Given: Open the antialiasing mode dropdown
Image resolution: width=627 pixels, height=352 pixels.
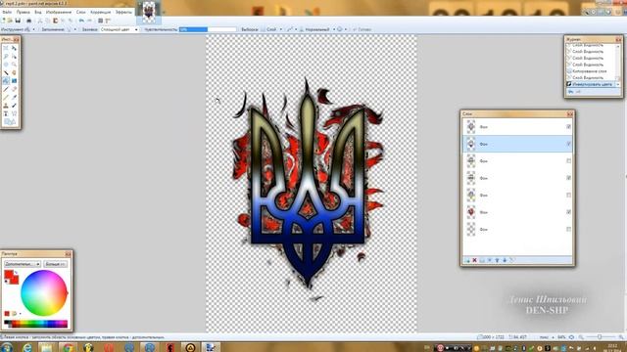Looking at the screenshot, I should click(292, 29).
